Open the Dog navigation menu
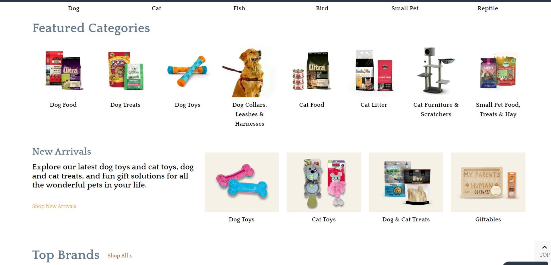Screen dimensions: 551x265 click(73, 8)
